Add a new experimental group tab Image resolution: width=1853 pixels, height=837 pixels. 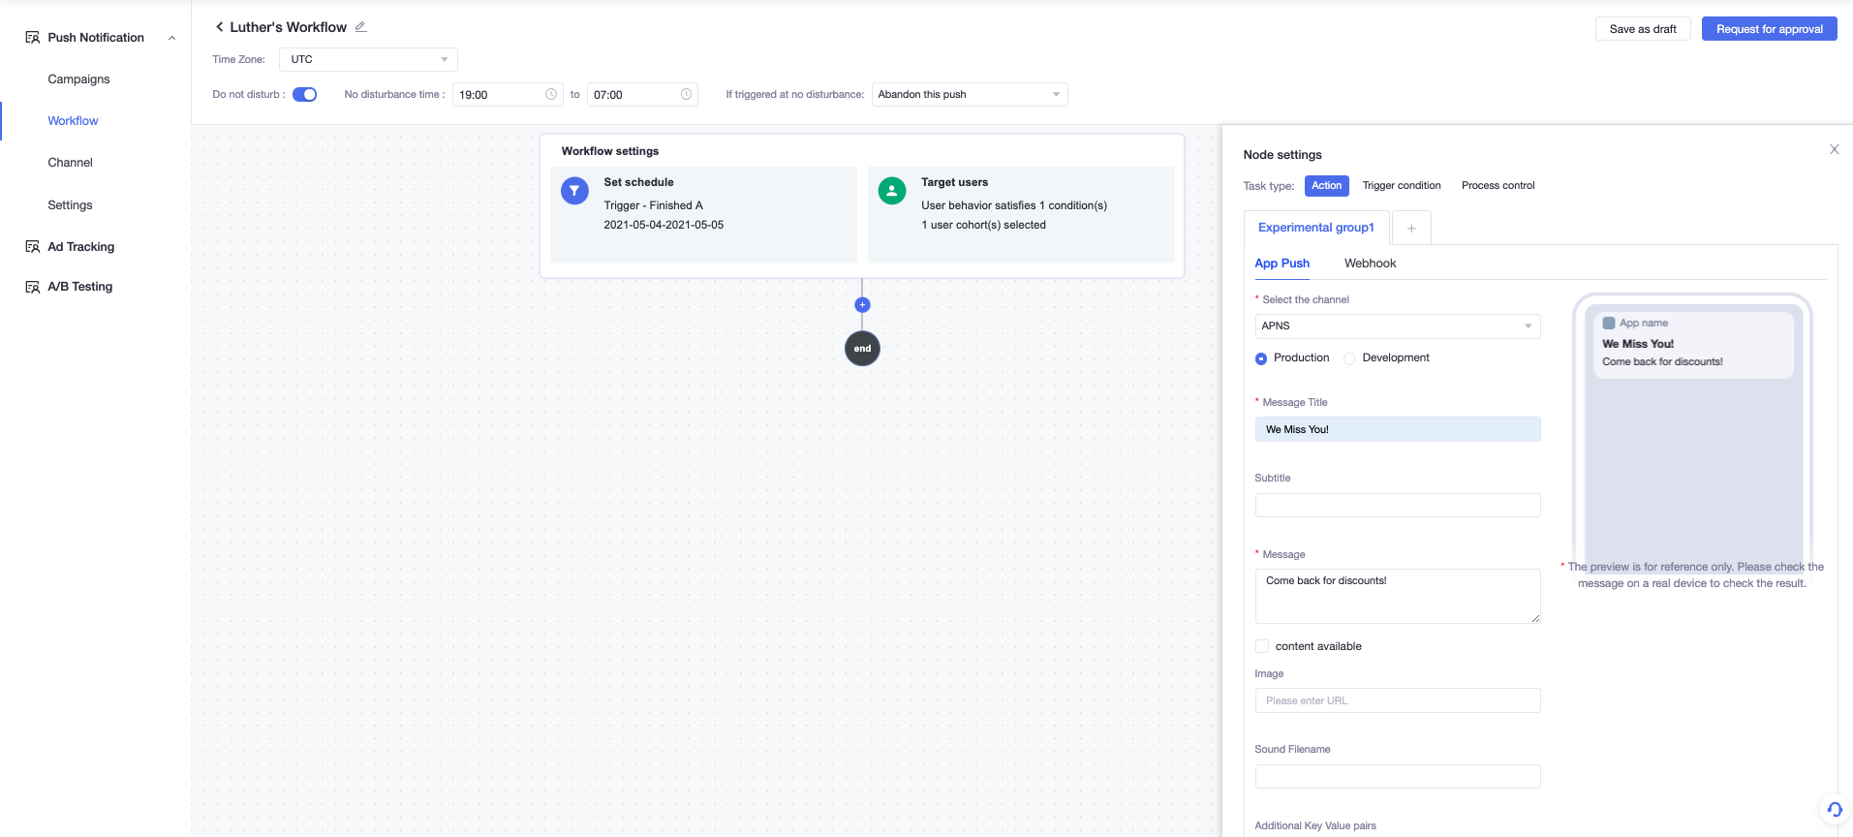1411,228
